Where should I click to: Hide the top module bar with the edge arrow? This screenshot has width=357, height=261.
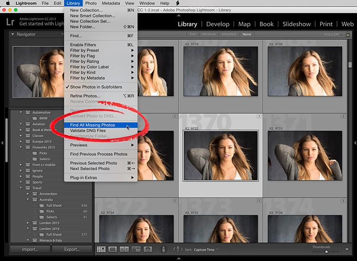coord(178,16)
